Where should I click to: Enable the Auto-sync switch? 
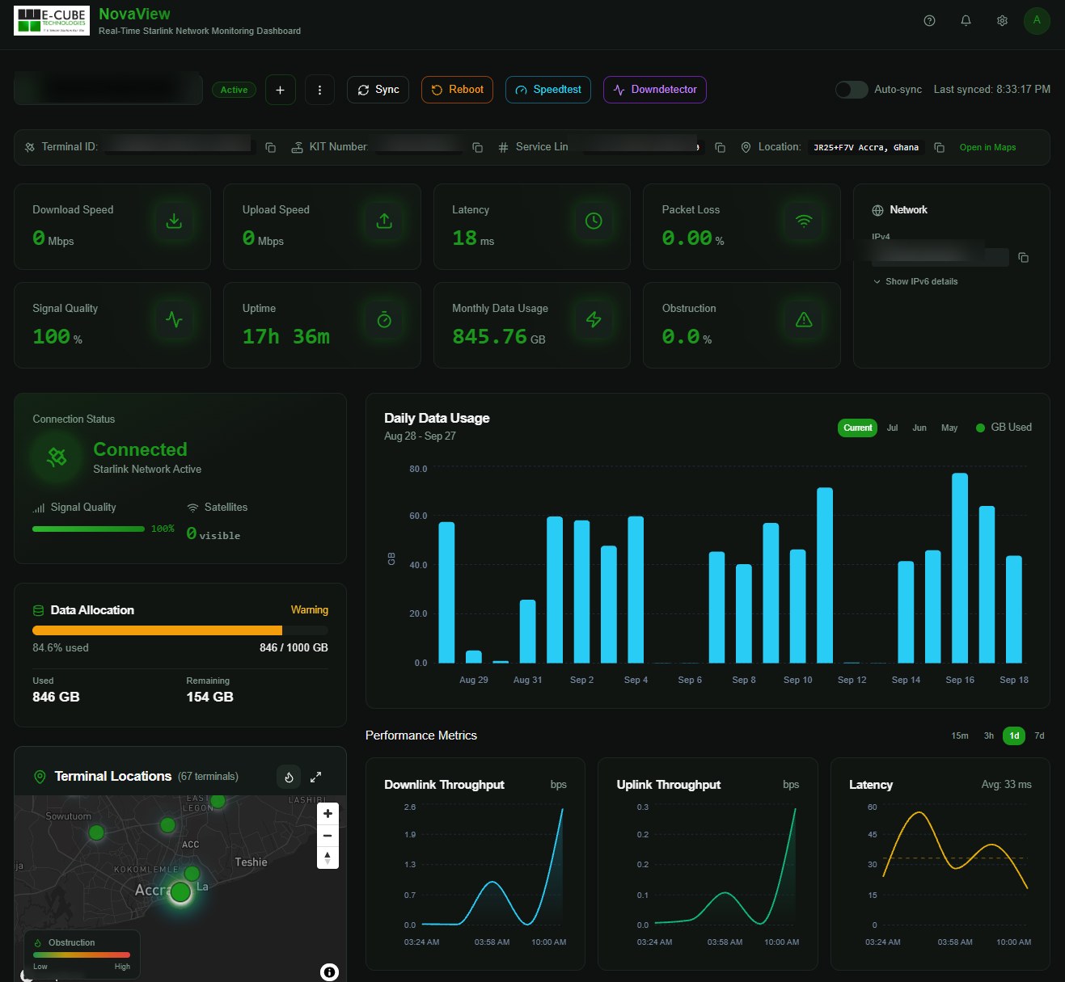tap(852, 90)
